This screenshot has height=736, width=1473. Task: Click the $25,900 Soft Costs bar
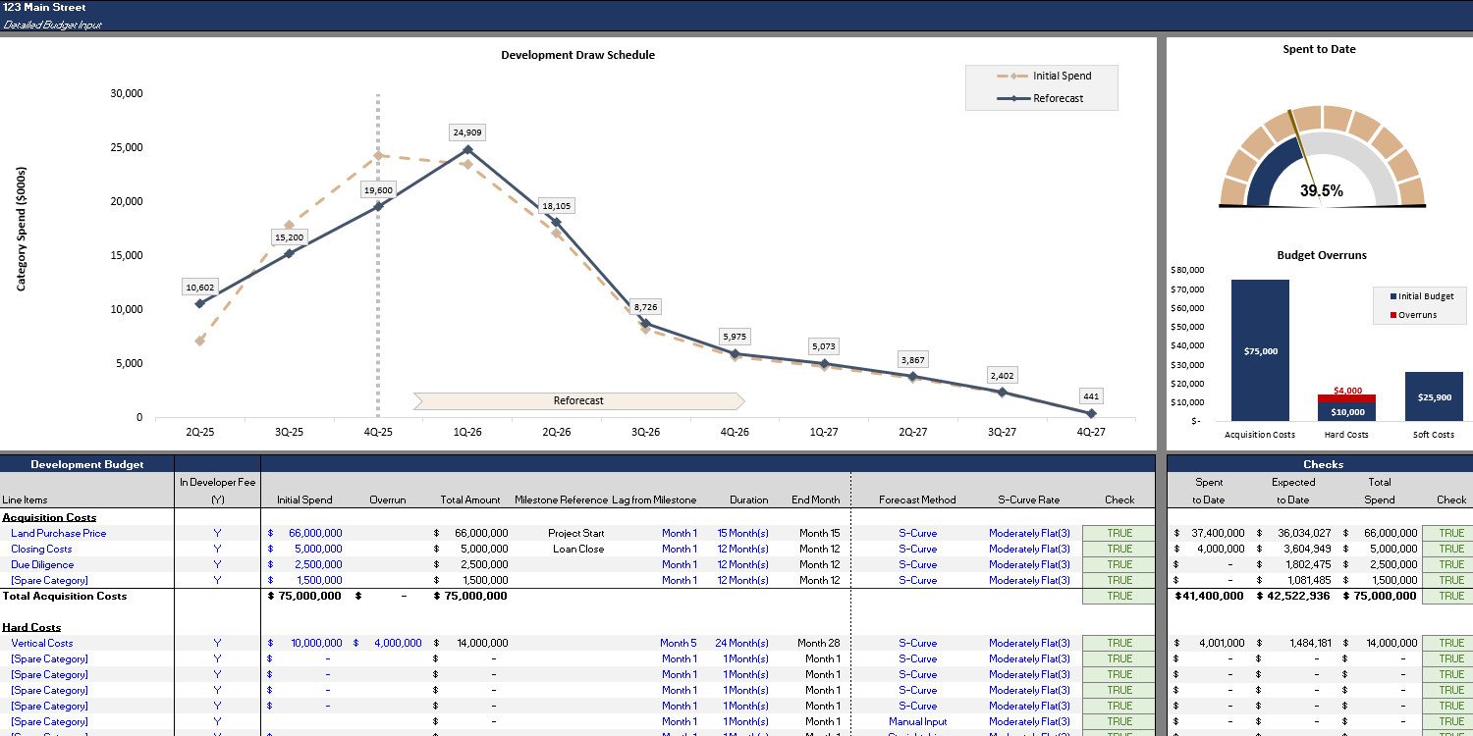[x=1434, y=396]
